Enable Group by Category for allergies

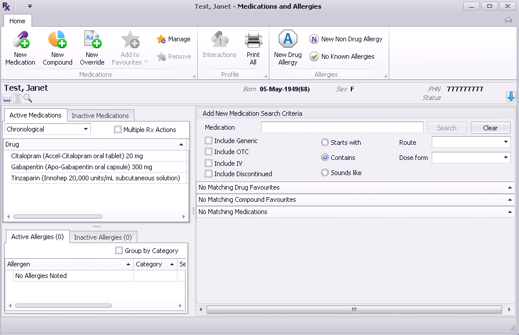click(x=119, y=251)
